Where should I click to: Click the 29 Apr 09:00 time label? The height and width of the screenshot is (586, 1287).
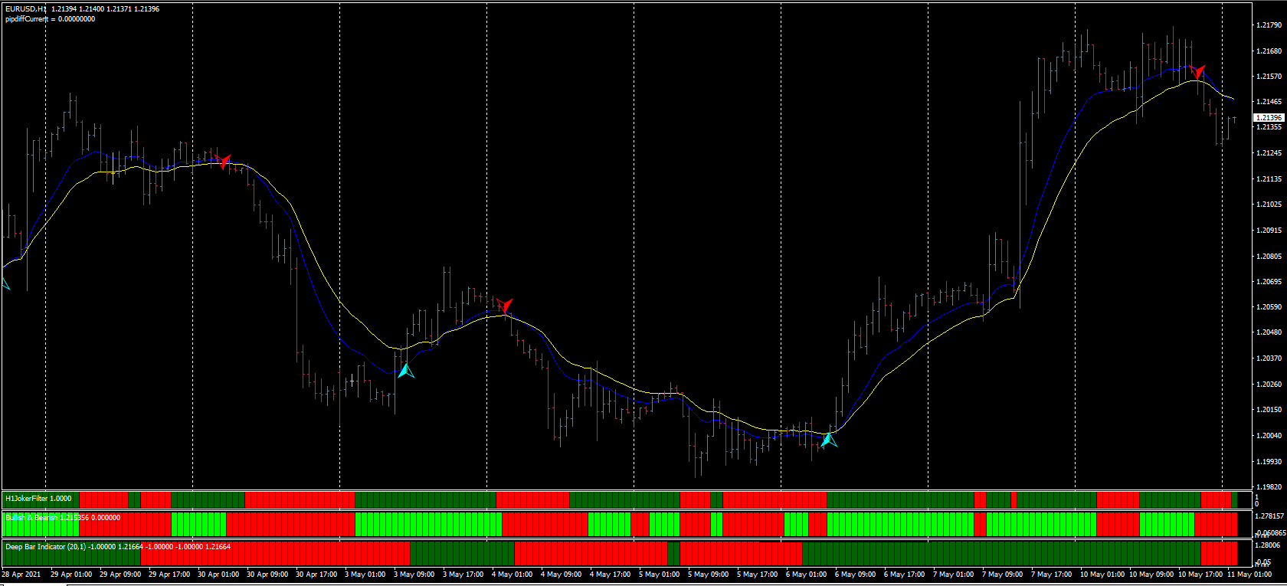[x=120, y=575]
